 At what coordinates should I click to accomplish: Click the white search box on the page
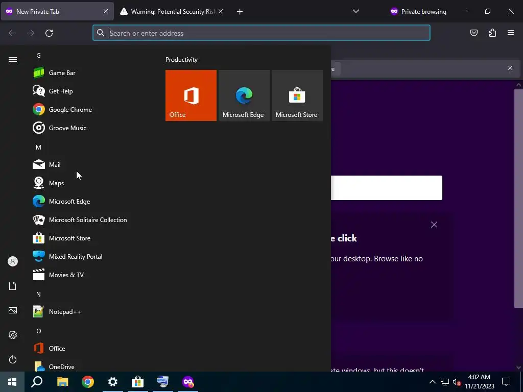point(387,188)
